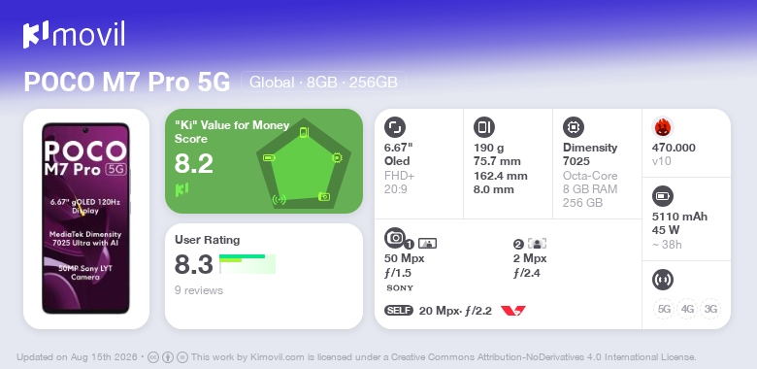Click the network connectivity icon
The image size is (757, 369).
(x=663, y=280)
